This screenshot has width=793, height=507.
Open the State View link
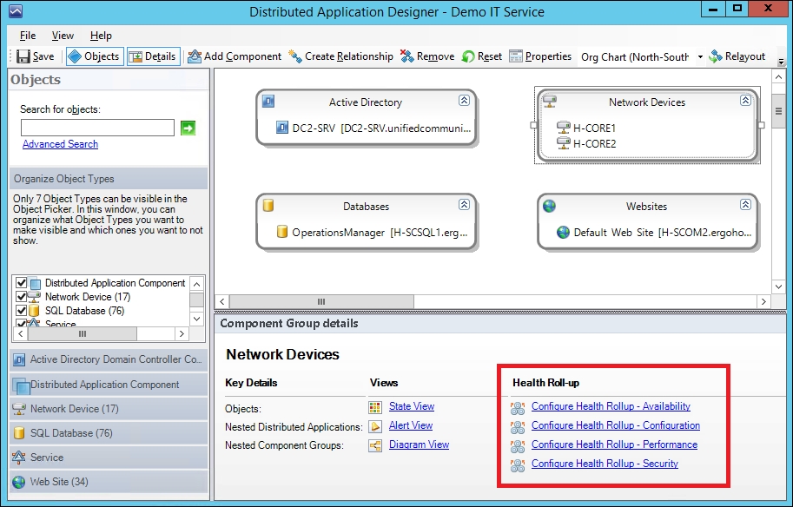click(x=411, y=406)
